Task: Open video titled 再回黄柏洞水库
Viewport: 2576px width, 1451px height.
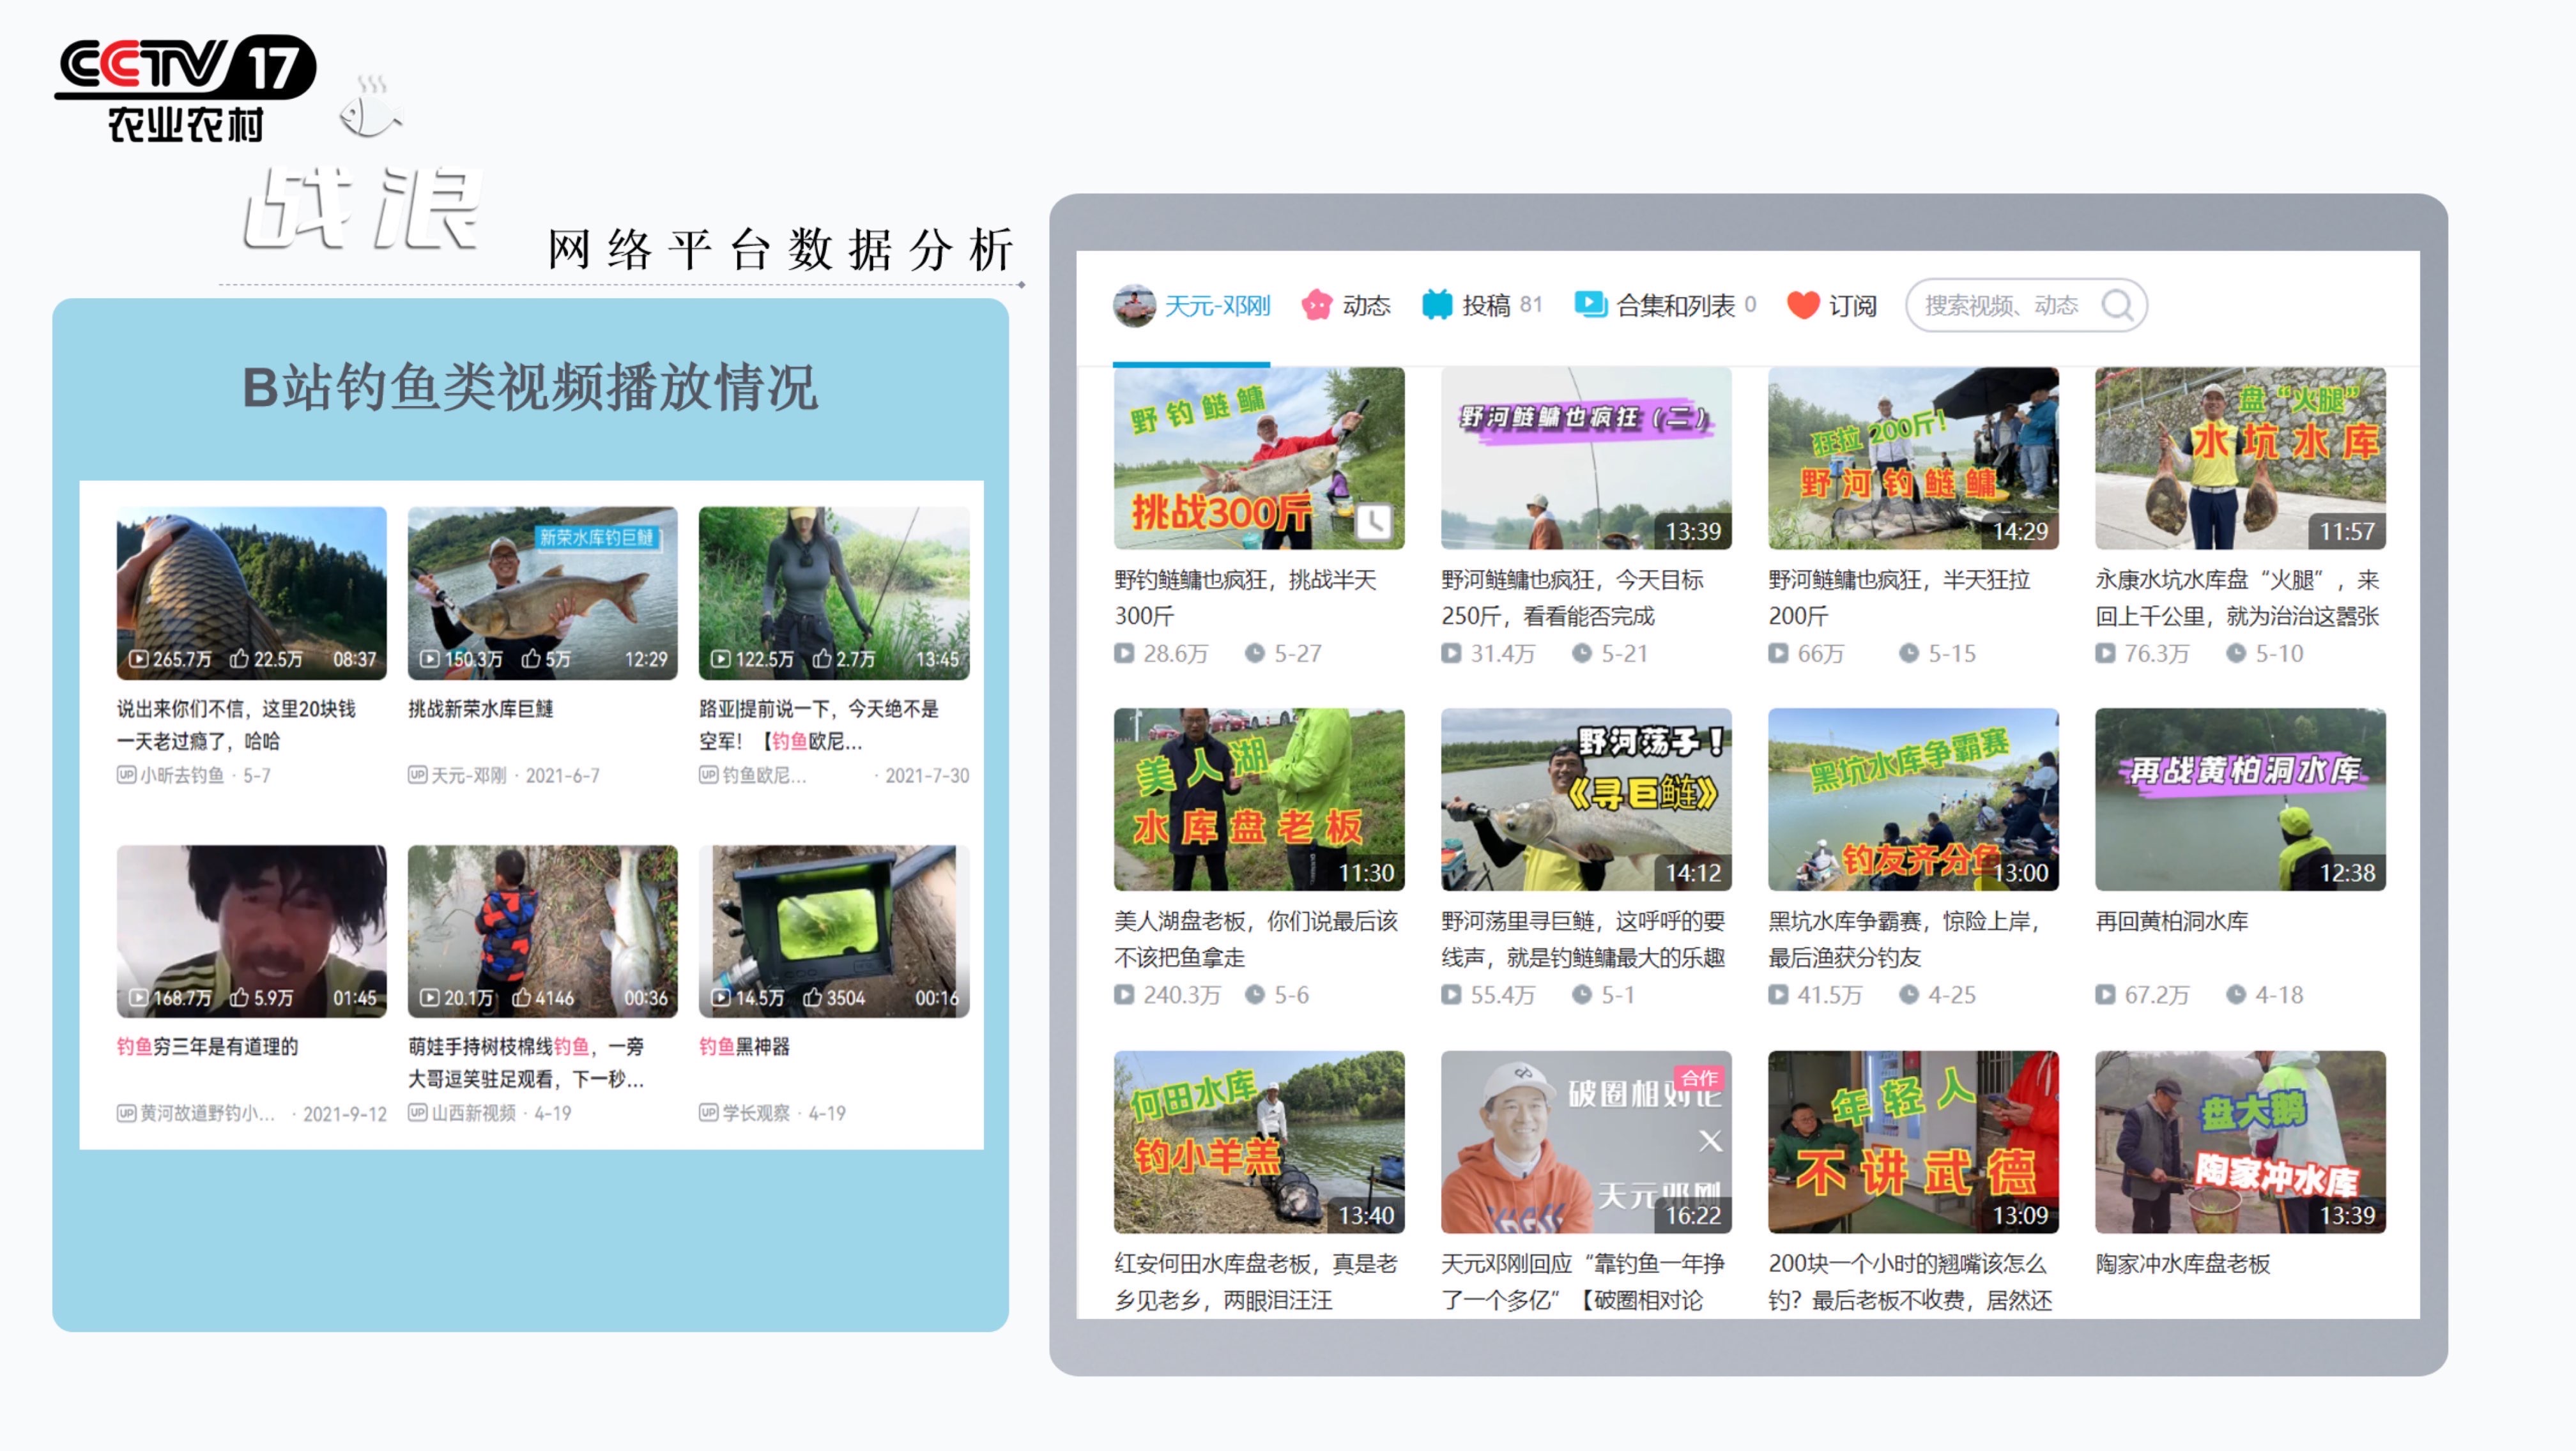Action: [2171, 922]
